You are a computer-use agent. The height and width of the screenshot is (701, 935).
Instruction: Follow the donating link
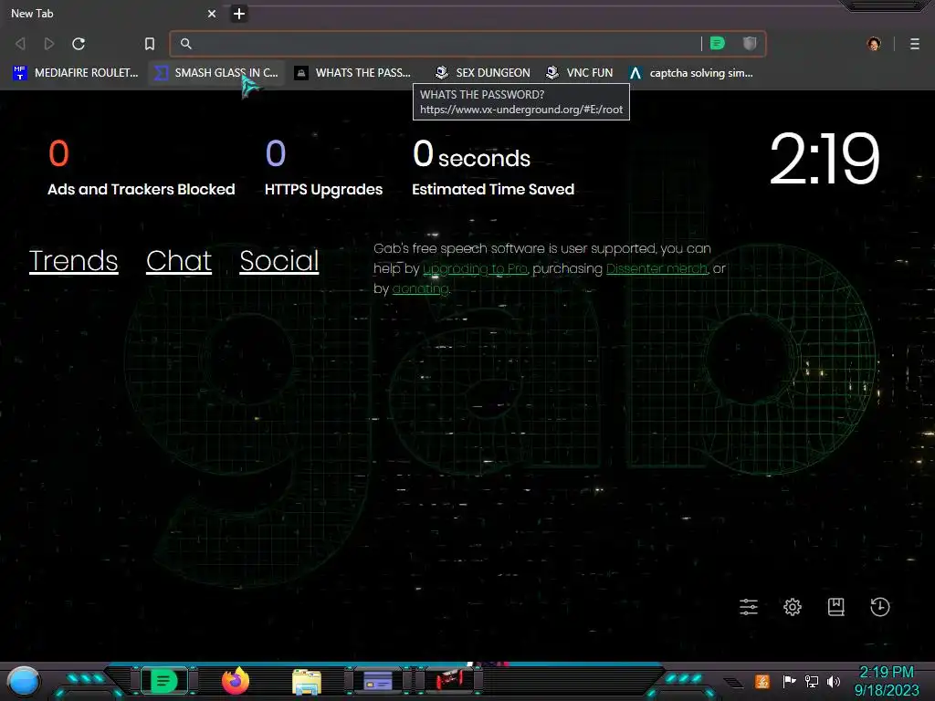click(x=420, y=289)
